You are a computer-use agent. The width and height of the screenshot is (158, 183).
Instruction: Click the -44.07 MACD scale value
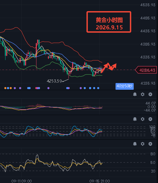pos(150,110)
